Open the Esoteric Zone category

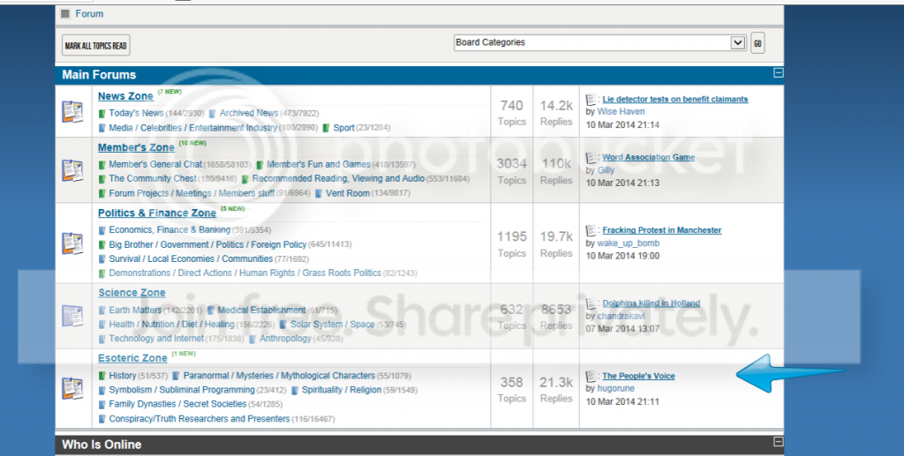(132, 358)
